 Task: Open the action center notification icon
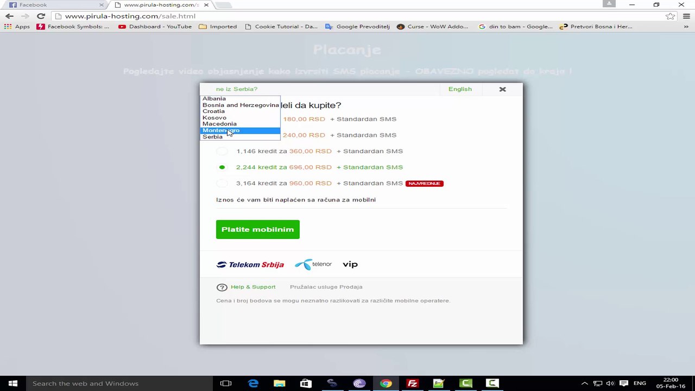pos(623,383)
